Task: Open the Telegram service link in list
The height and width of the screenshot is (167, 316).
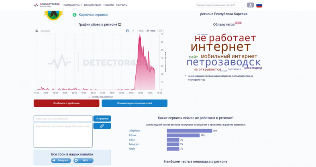Action: click(x=134, y=144)
